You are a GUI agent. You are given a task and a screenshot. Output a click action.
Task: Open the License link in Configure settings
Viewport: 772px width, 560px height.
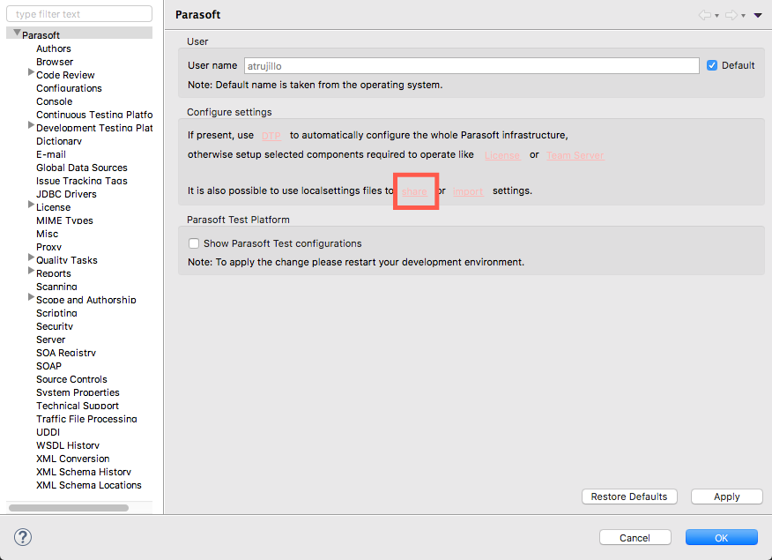[x=502, y=155]
